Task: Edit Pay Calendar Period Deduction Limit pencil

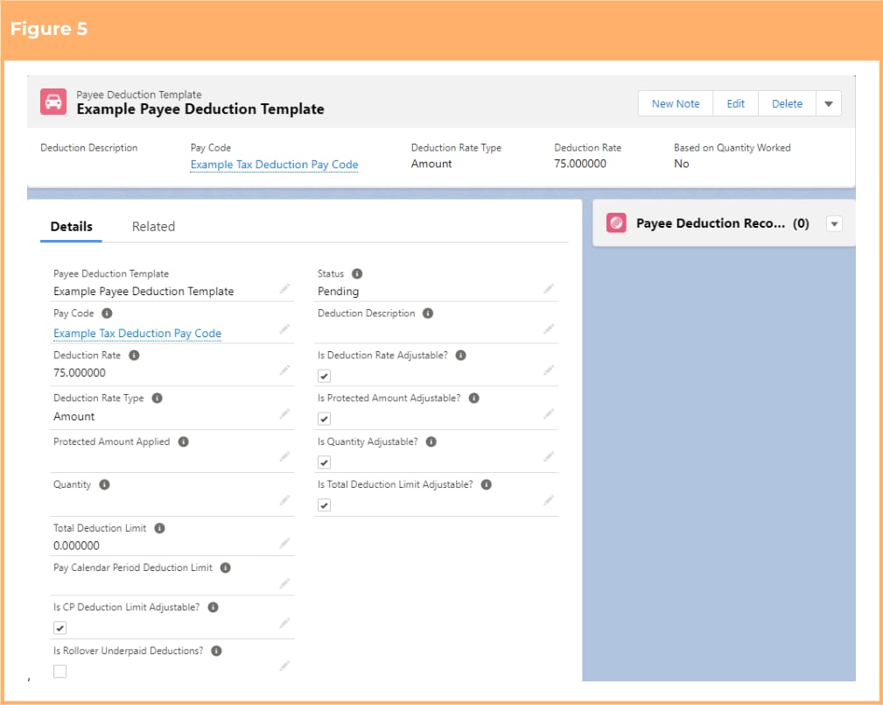Action: coord(285,582)
